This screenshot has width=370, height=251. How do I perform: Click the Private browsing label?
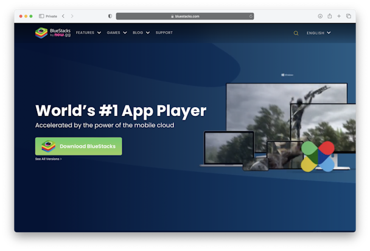[52, 16]
